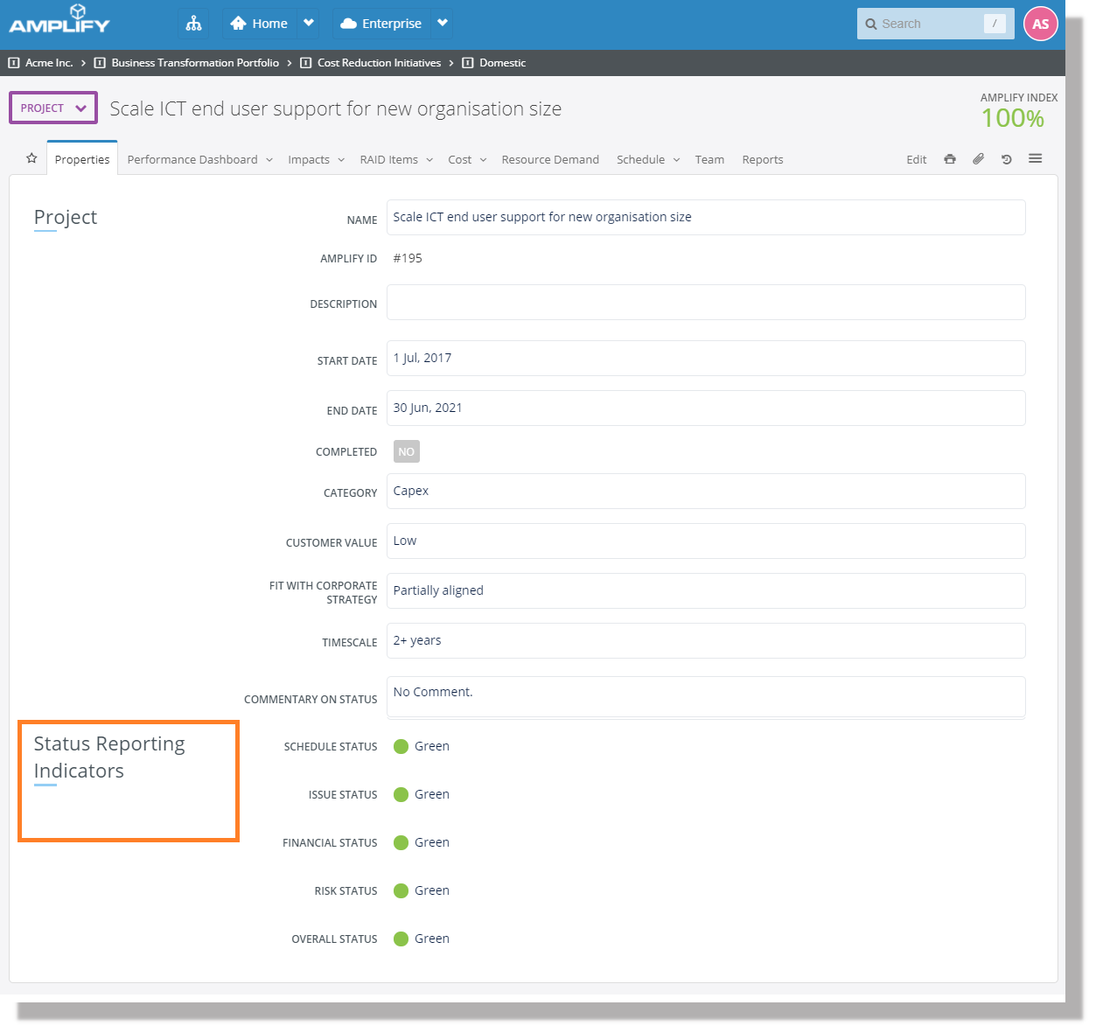
Task: Expand the Enterprise dropdown arrow
Action: point(443,24)
